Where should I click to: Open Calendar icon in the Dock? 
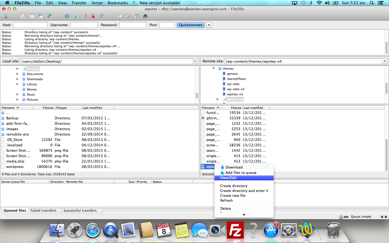tap(164, 230)
